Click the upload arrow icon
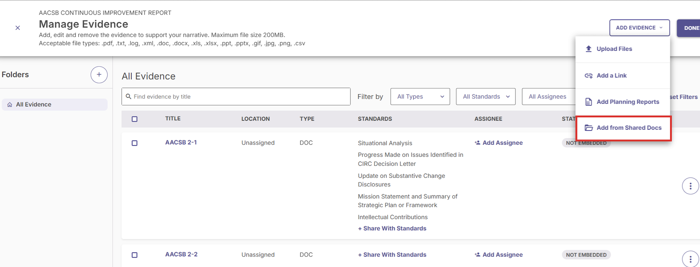Screen dimensions: 700x267 [x=588, y=49]
